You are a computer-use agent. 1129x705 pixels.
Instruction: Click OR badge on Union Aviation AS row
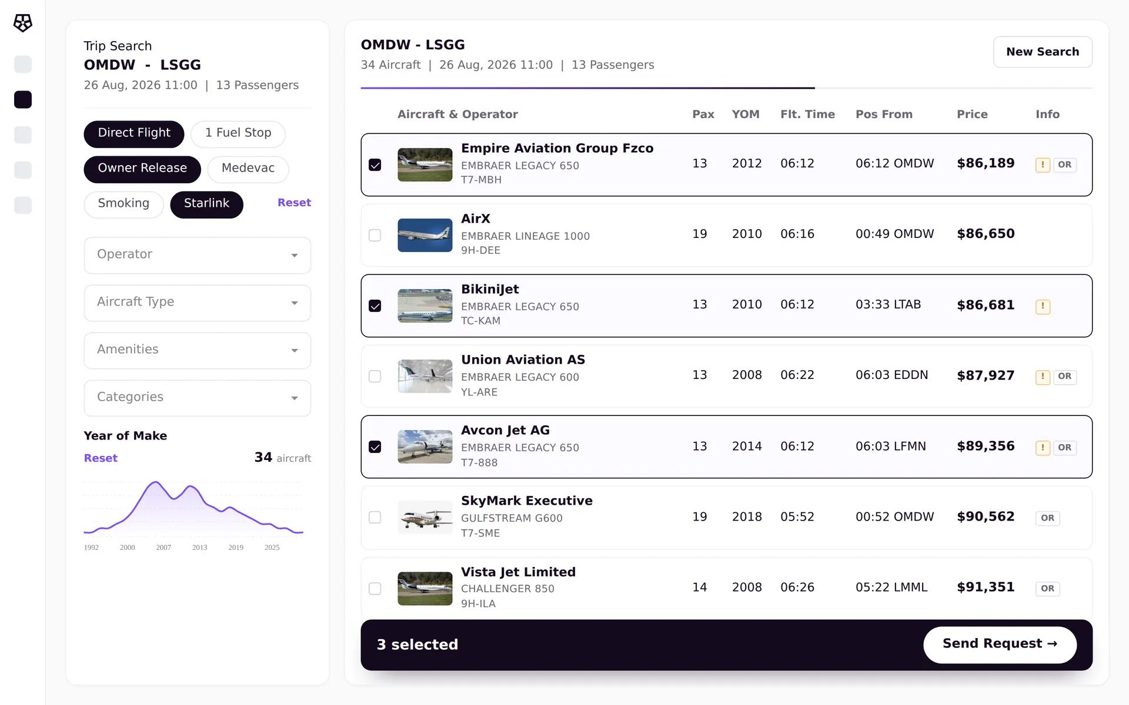pos(1064,377)
